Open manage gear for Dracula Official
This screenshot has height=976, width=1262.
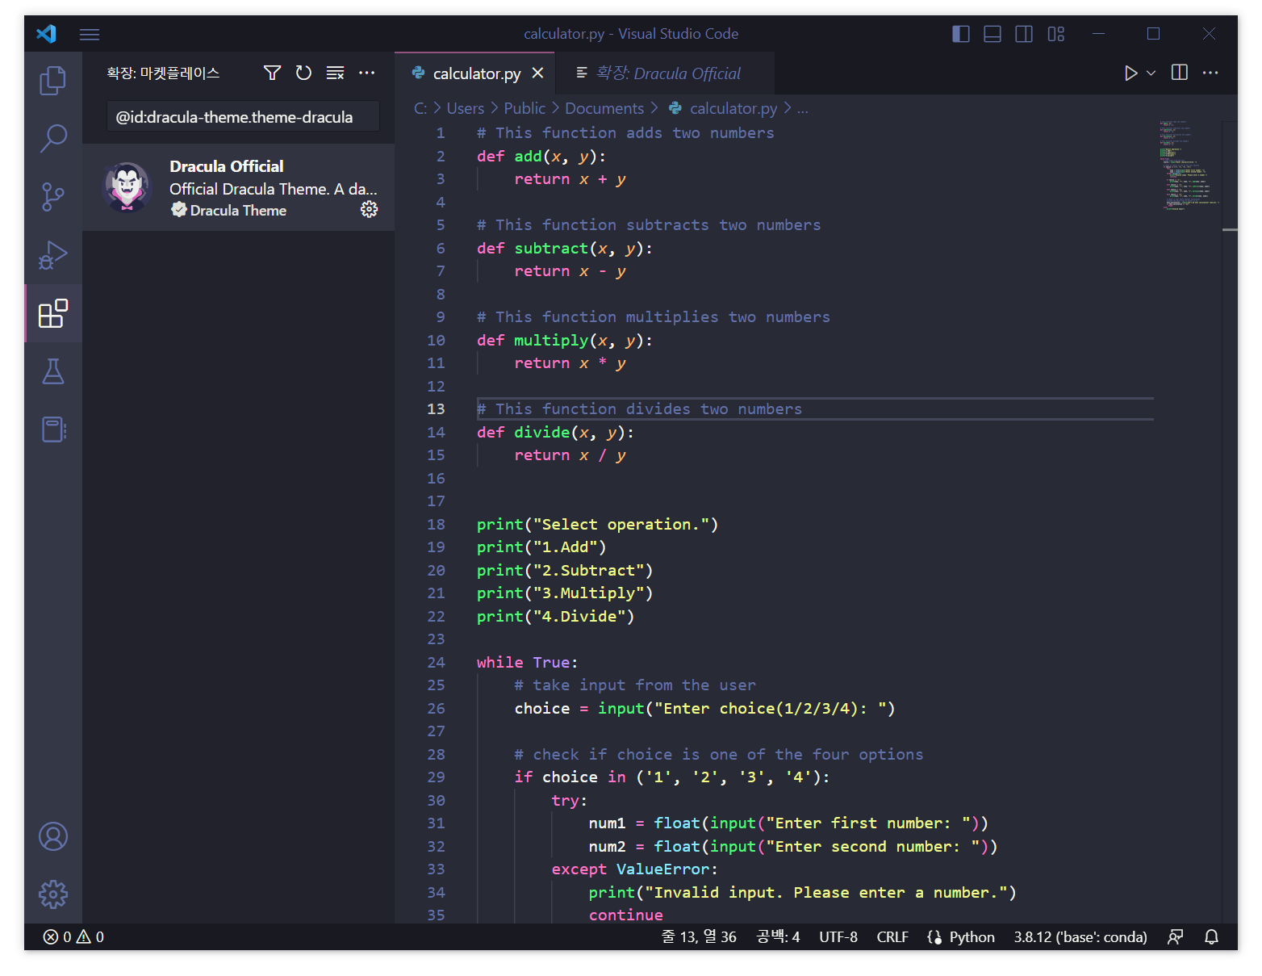(x=369, y=210)
